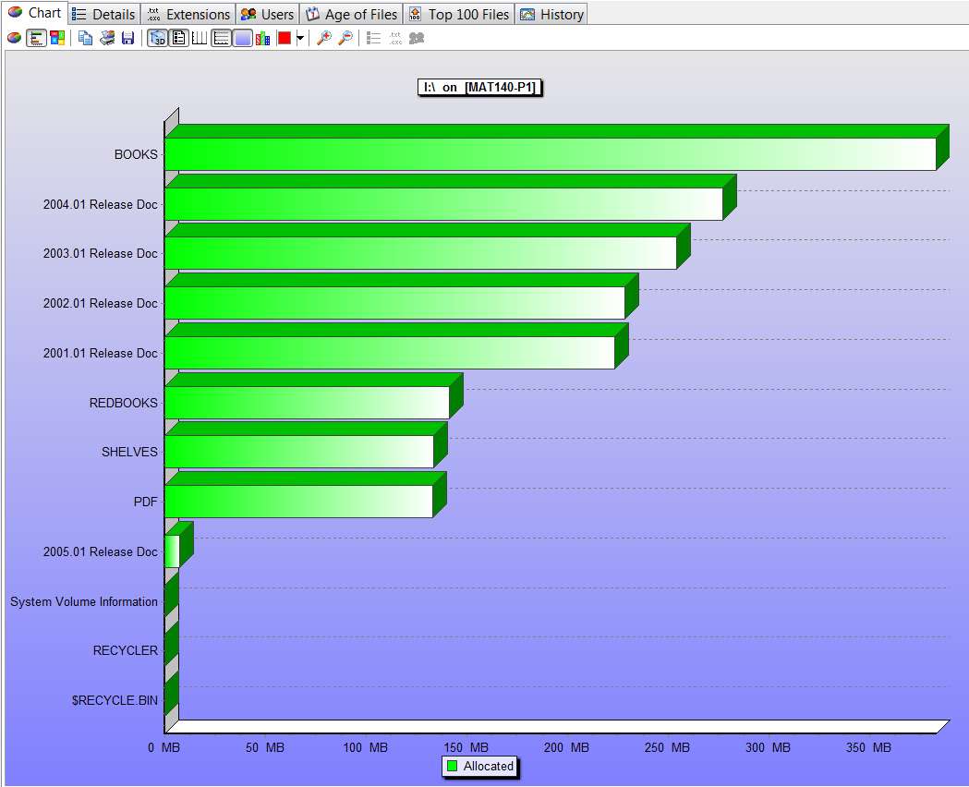Open the Extensions tab
Screen dimensions: 969x787
coord(188,14)
